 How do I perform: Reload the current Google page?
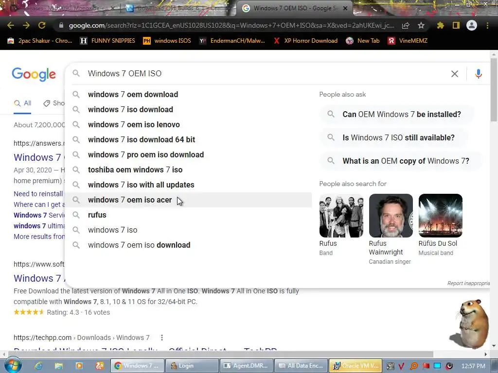[x=42, y=25]
